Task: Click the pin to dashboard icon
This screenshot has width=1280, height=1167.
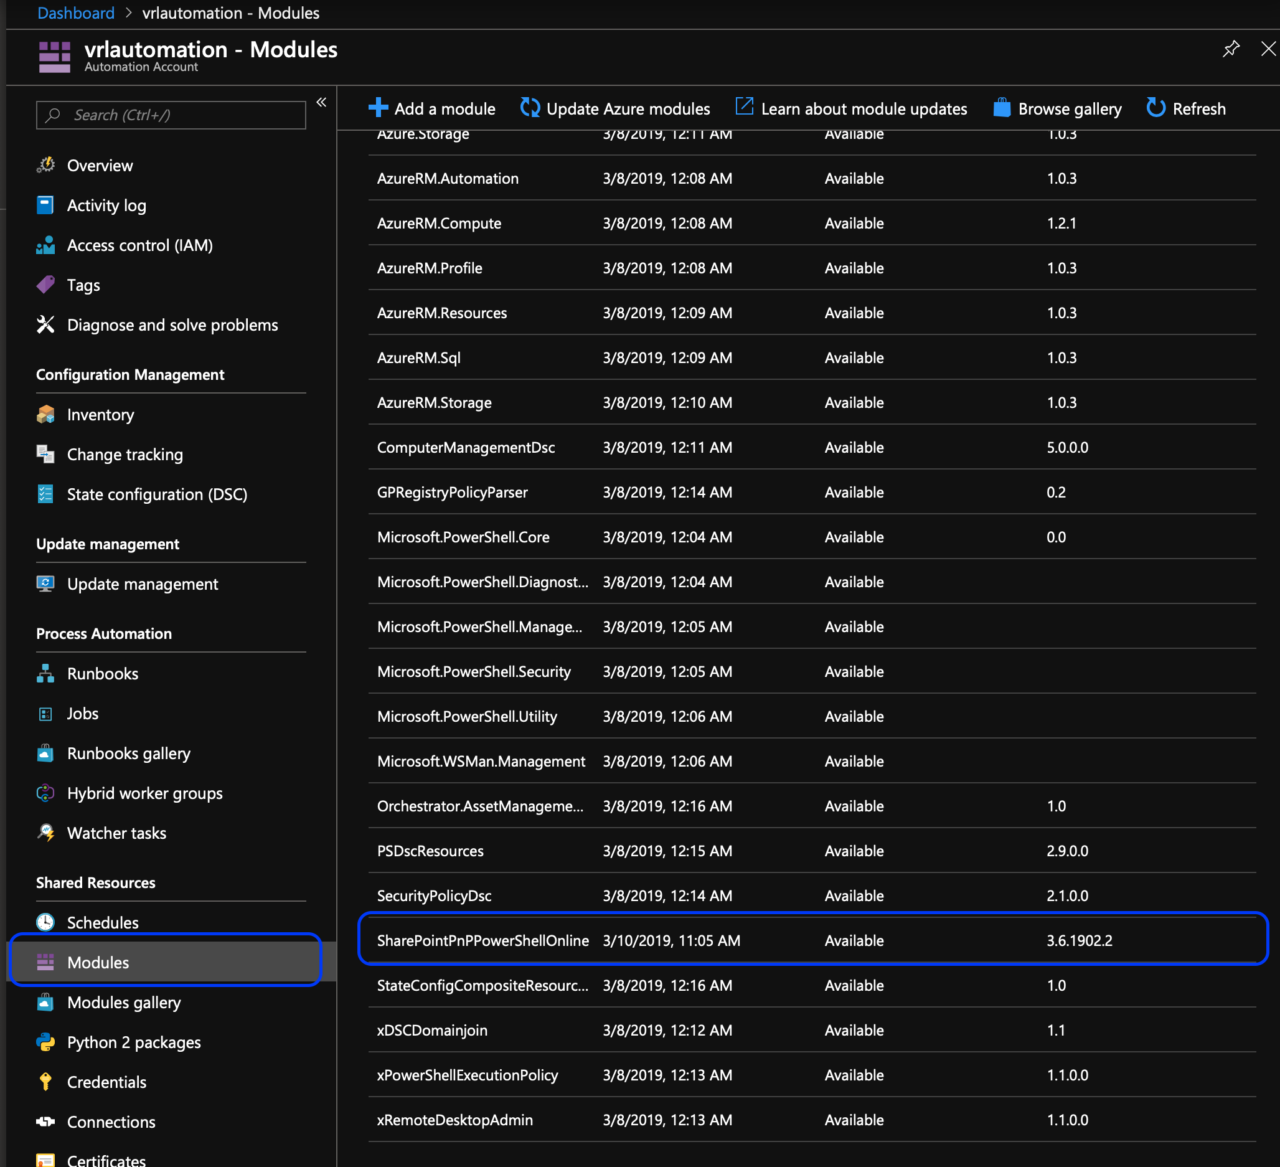Action: point(1230,49)
